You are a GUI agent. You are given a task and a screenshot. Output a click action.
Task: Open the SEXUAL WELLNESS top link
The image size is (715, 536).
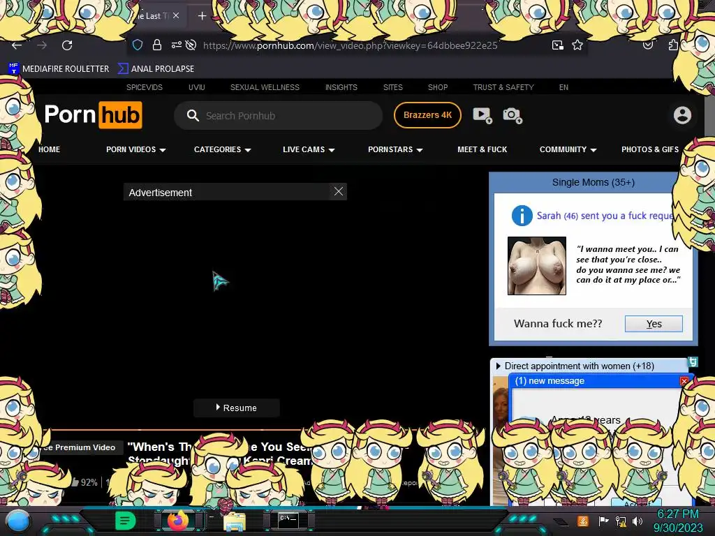265,87
